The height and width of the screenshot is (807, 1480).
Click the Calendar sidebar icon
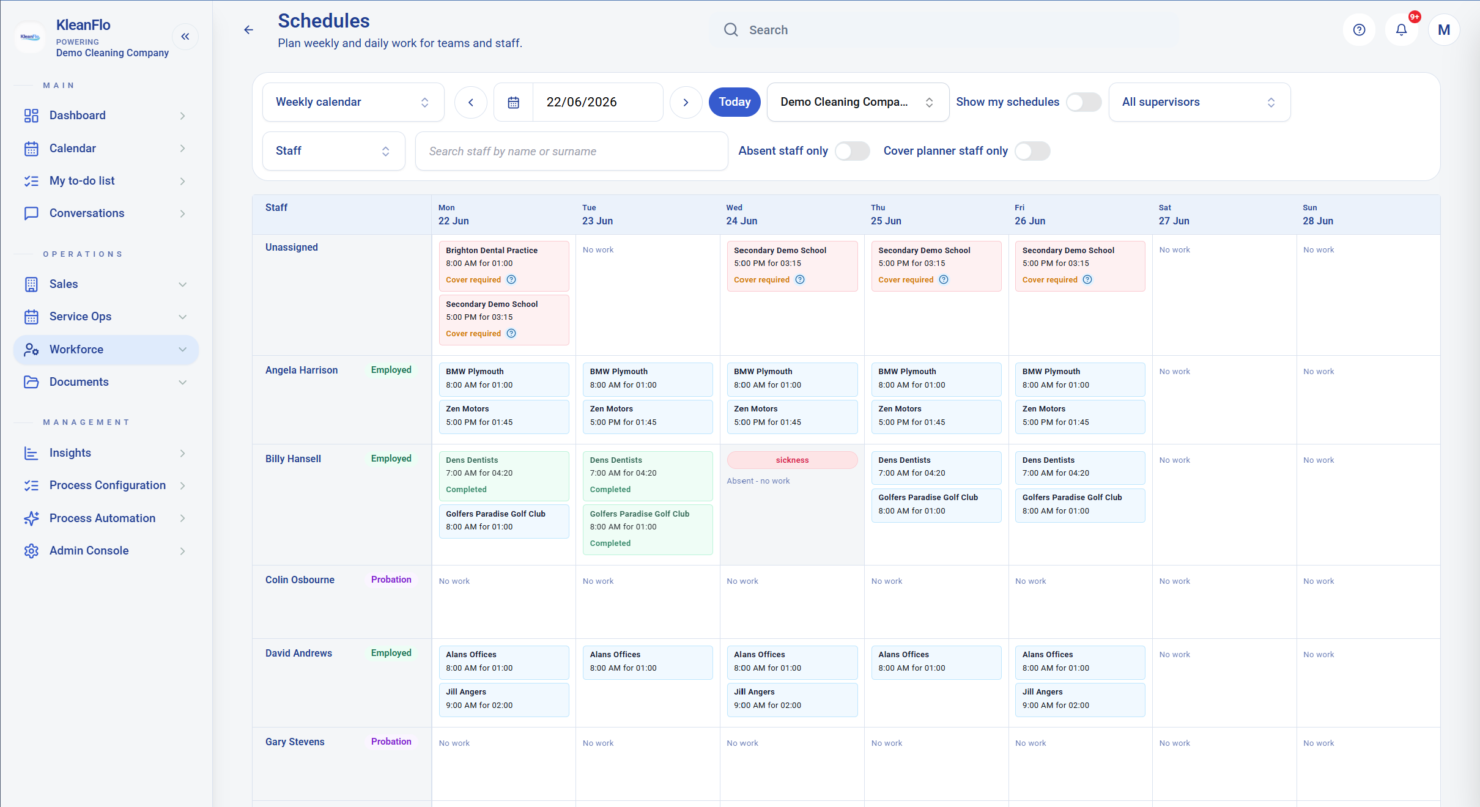click(31, 149)
